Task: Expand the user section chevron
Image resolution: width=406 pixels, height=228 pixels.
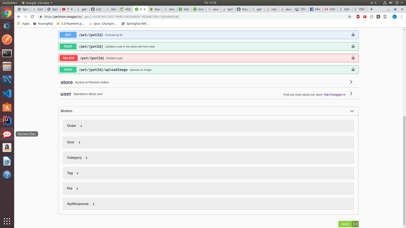Action: coord(351,93)
